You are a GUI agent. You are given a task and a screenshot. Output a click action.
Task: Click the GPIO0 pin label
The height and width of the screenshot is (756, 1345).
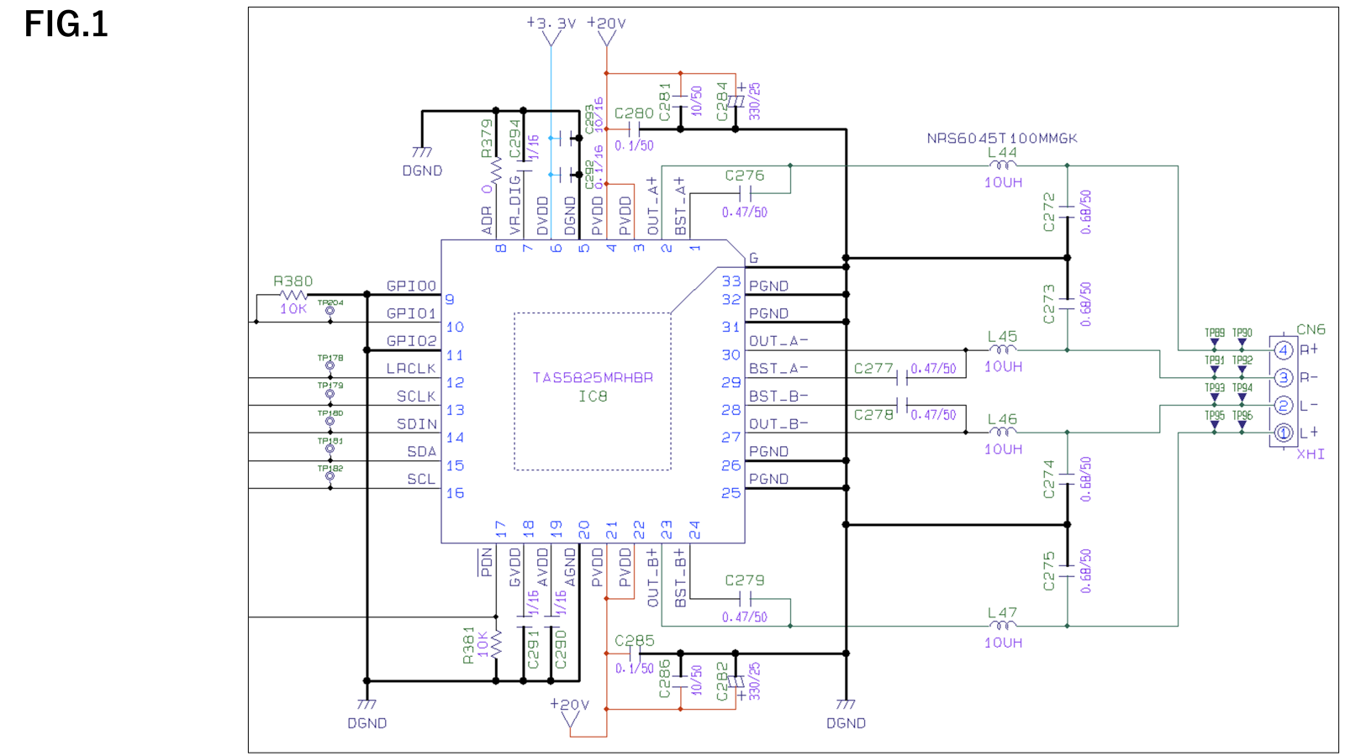[411, 286]
